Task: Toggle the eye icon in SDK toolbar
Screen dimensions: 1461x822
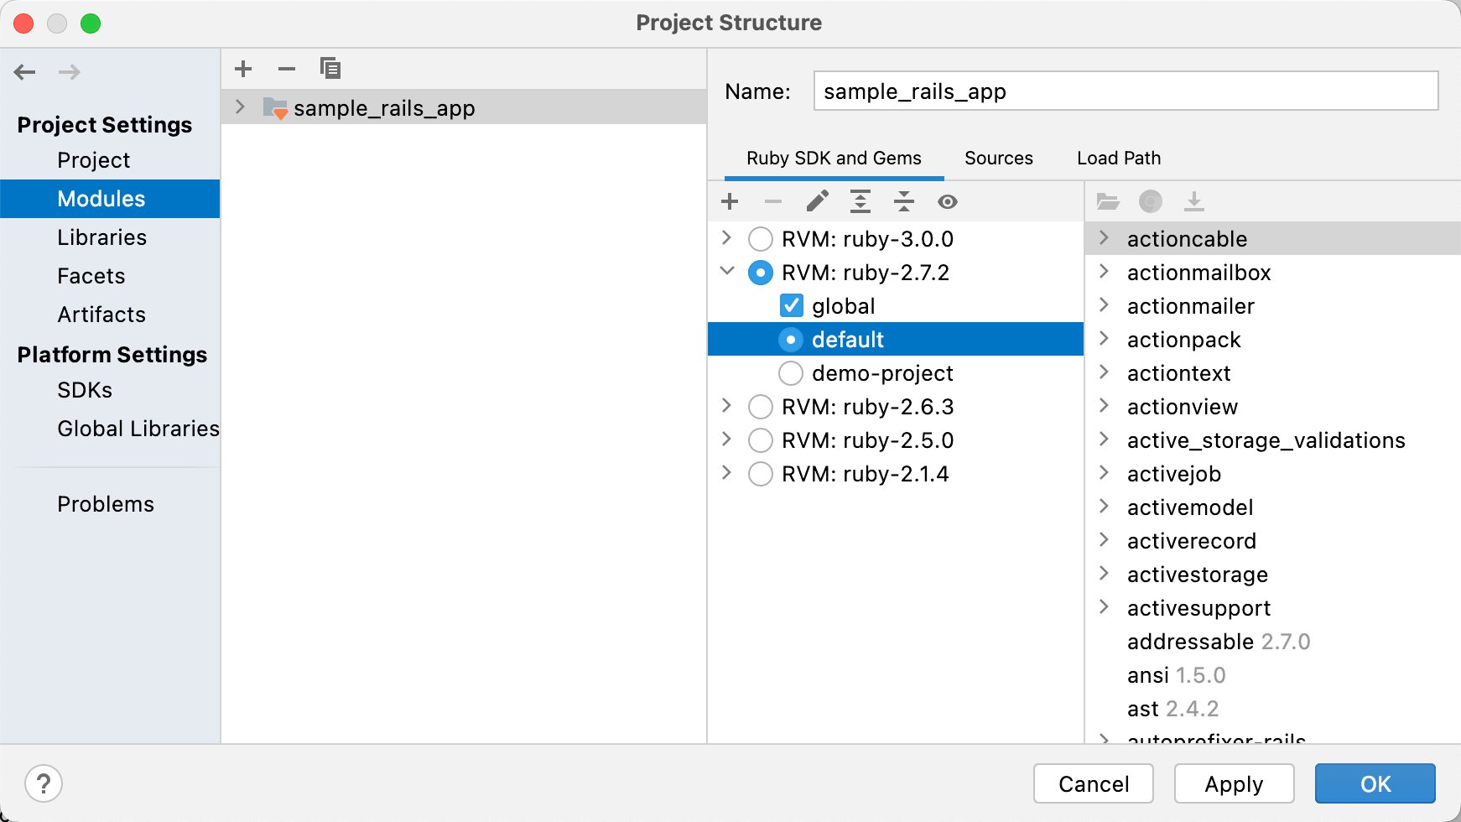Action: click(948, 201)
